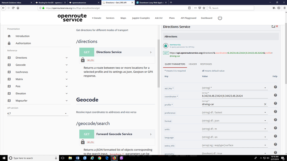Open the Donate menu in header
The image size is (287, 161).
tap(97, 18)
